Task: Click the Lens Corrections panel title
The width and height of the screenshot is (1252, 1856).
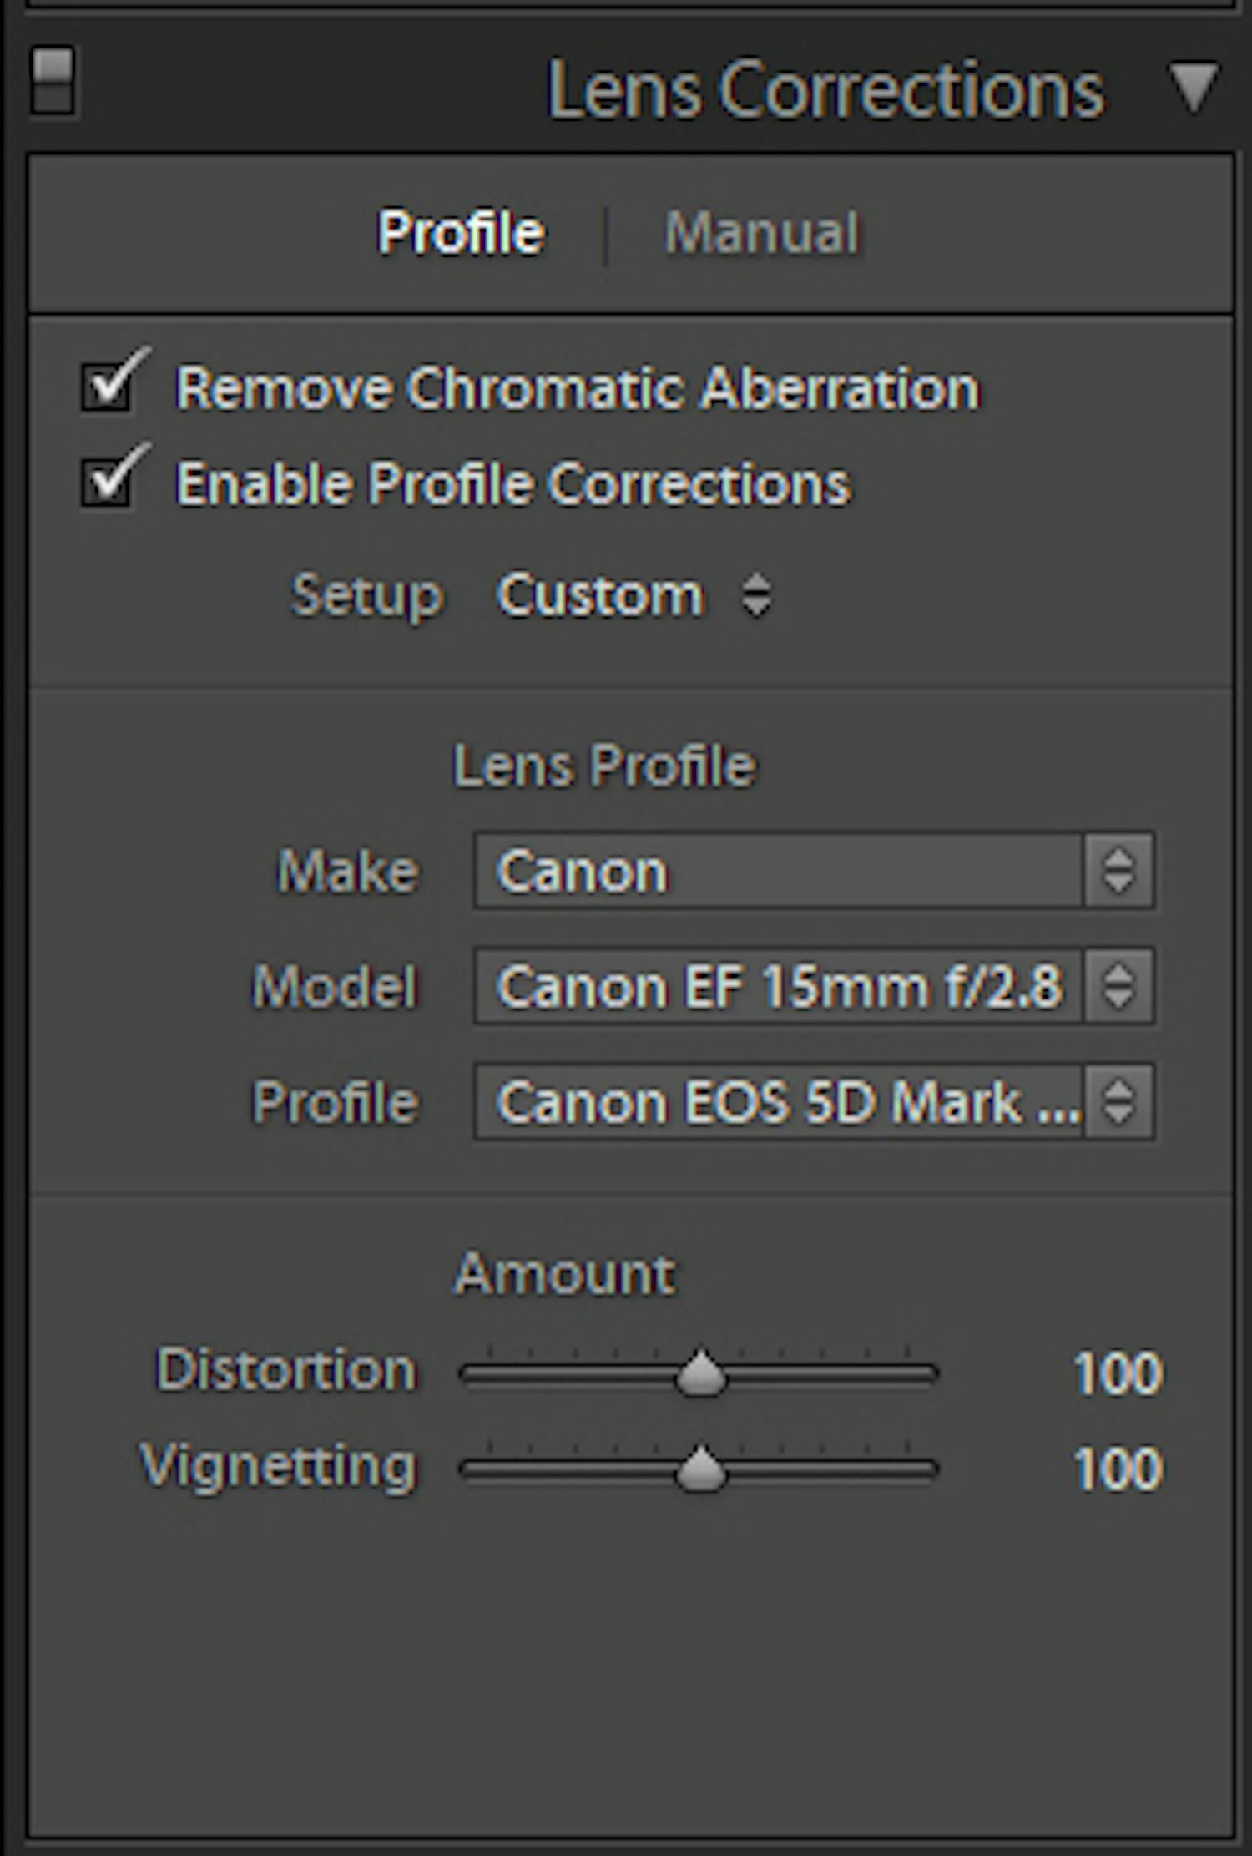Action: pyautogui.click(x=825, y=89)
